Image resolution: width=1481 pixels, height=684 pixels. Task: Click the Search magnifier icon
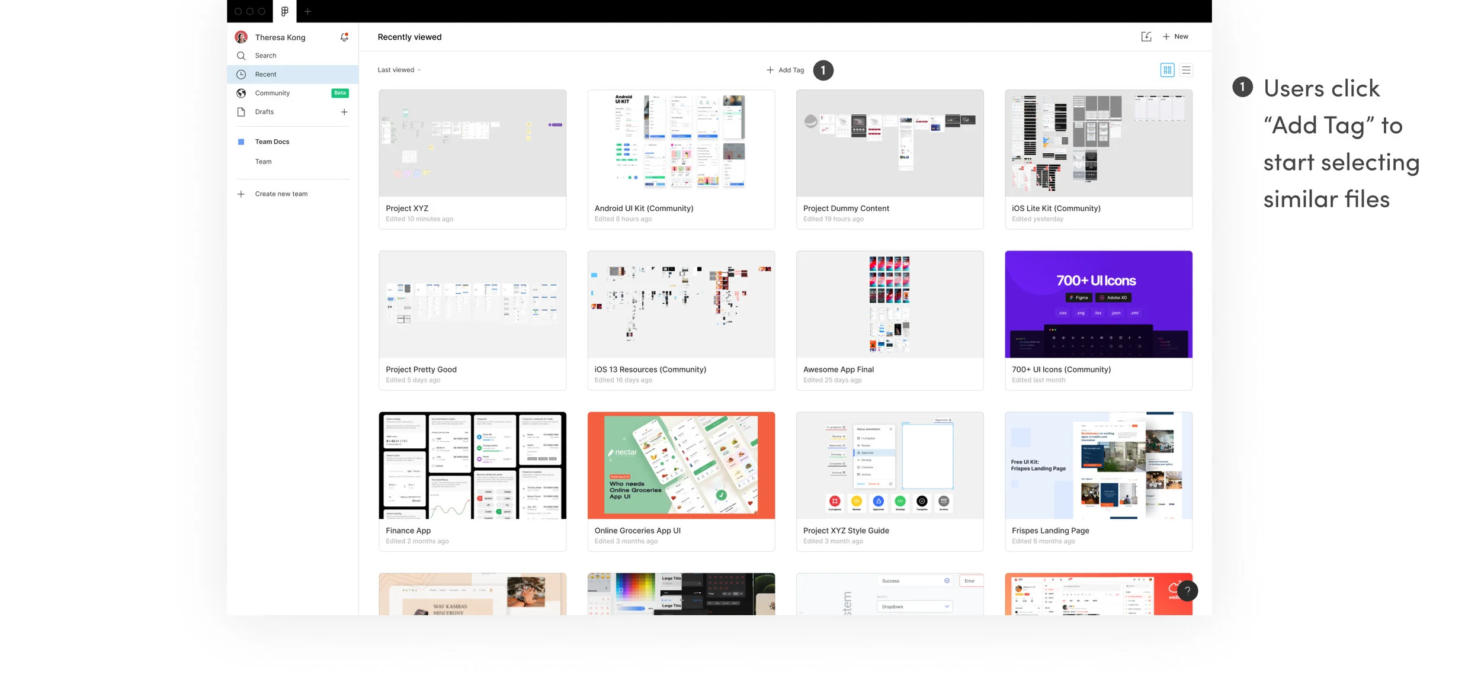tap(241, 56)
